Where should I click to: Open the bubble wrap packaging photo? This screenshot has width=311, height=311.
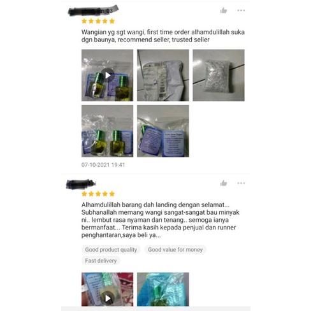(x=219, y=75)
